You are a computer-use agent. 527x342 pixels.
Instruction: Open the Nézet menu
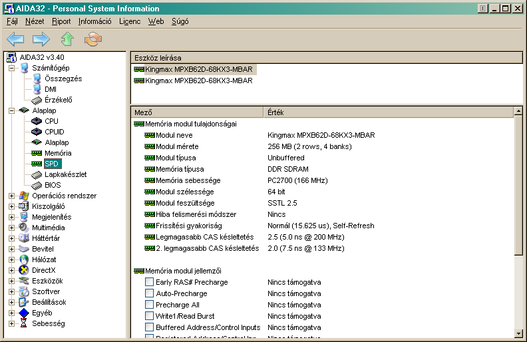coord(35,21)
